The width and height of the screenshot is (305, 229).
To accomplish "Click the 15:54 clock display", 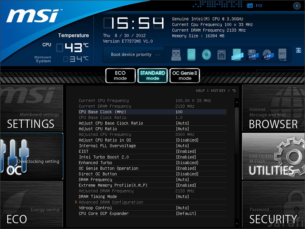I will click(133, 23).
